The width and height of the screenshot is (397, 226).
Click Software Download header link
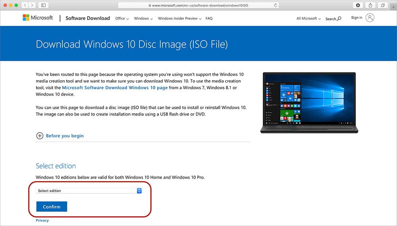[88, 18]
